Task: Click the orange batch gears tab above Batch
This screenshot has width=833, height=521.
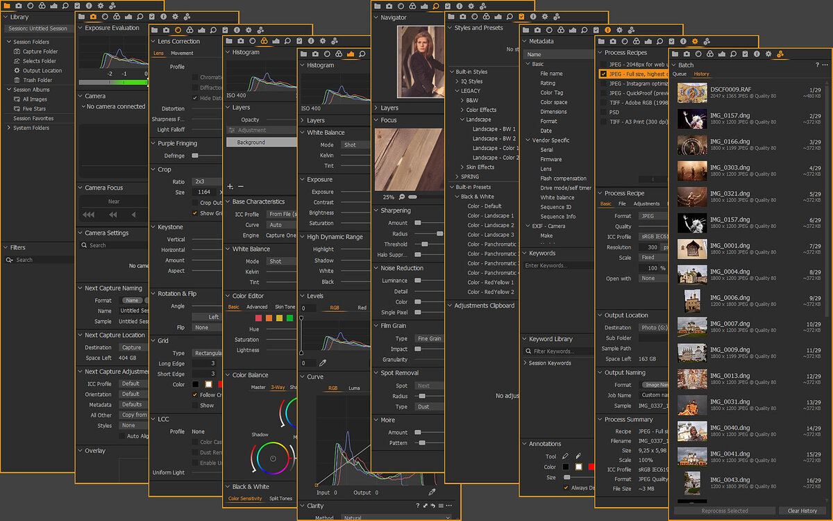Action: (x=780, y=53)
